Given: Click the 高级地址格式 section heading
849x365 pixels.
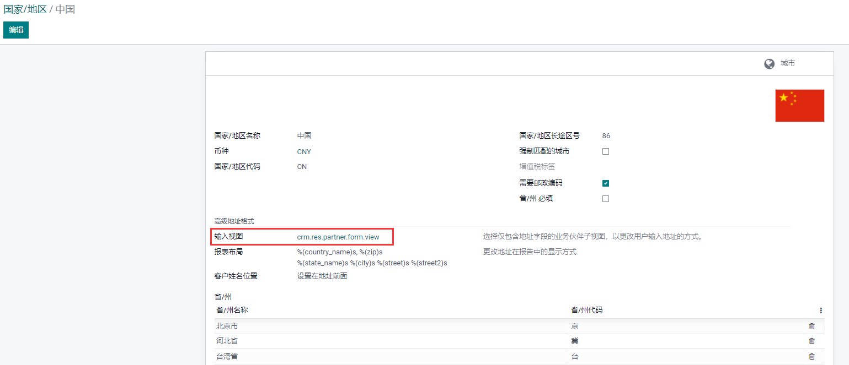Looking at the screenshot, I should tap(234, 221).
